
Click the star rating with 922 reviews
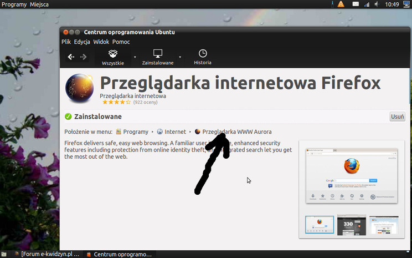[x=116, y=102]
